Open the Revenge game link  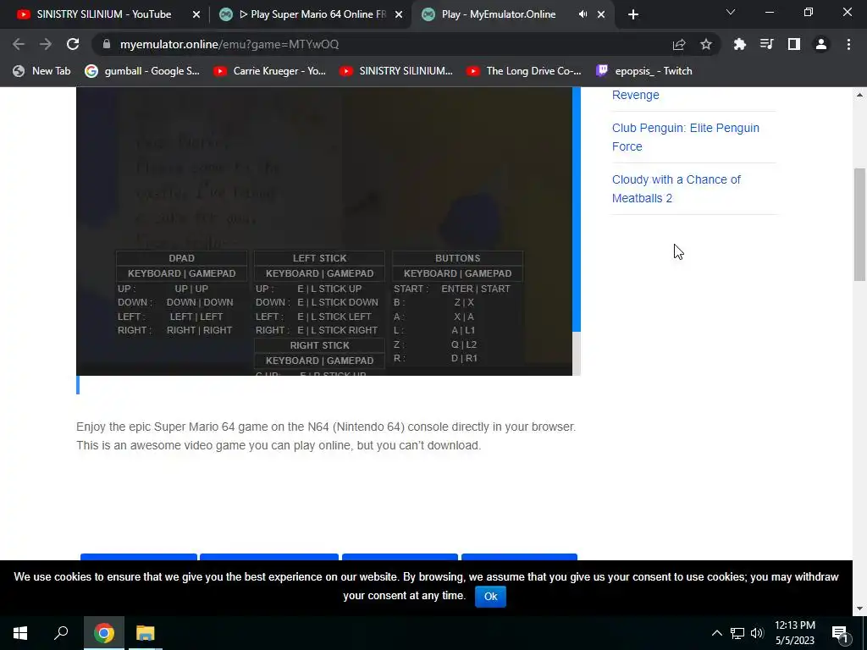coord(635,95)
